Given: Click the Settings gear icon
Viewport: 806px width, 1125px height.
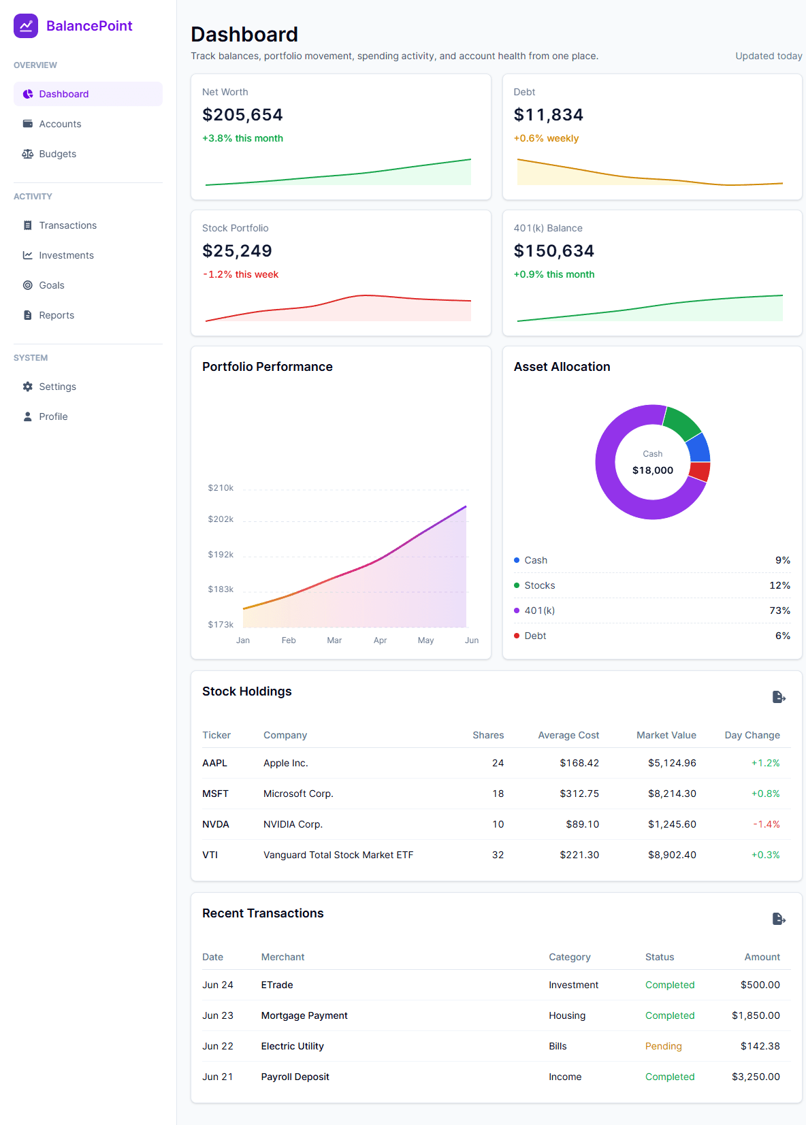Looking at the screenshot, I should 28,387.
